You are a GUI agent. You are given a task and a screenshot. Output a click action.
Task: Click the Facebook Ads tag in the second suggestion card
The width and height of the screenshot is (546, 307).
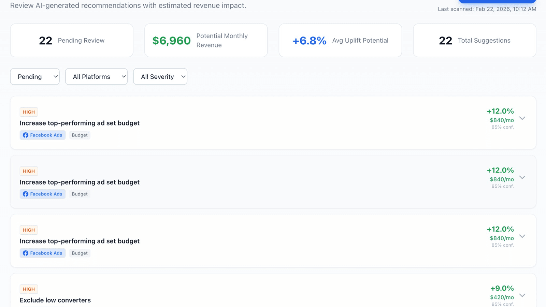[43, 194]
